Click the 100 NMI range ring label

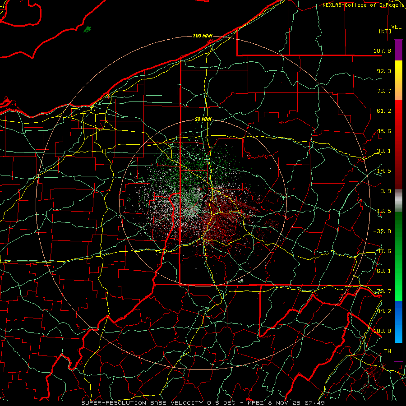point(203,36)
